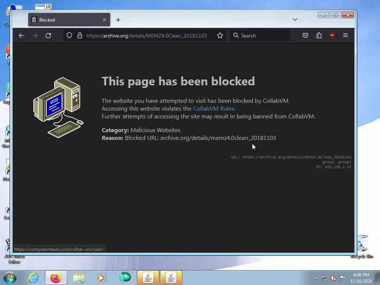This screenshot has height=285, width=380.
Task: Open the tracking protection shield icon
Action: (x=69, y=36)
